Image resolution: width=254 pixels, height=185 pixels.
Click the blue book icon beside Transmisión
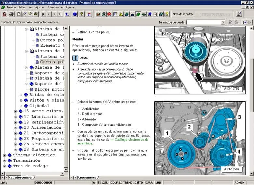click(x=9, y=160)
